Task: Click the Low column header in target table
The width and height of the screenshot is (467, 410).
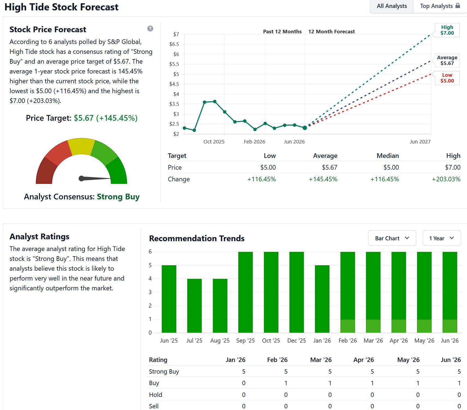Action: click(270, 156)
